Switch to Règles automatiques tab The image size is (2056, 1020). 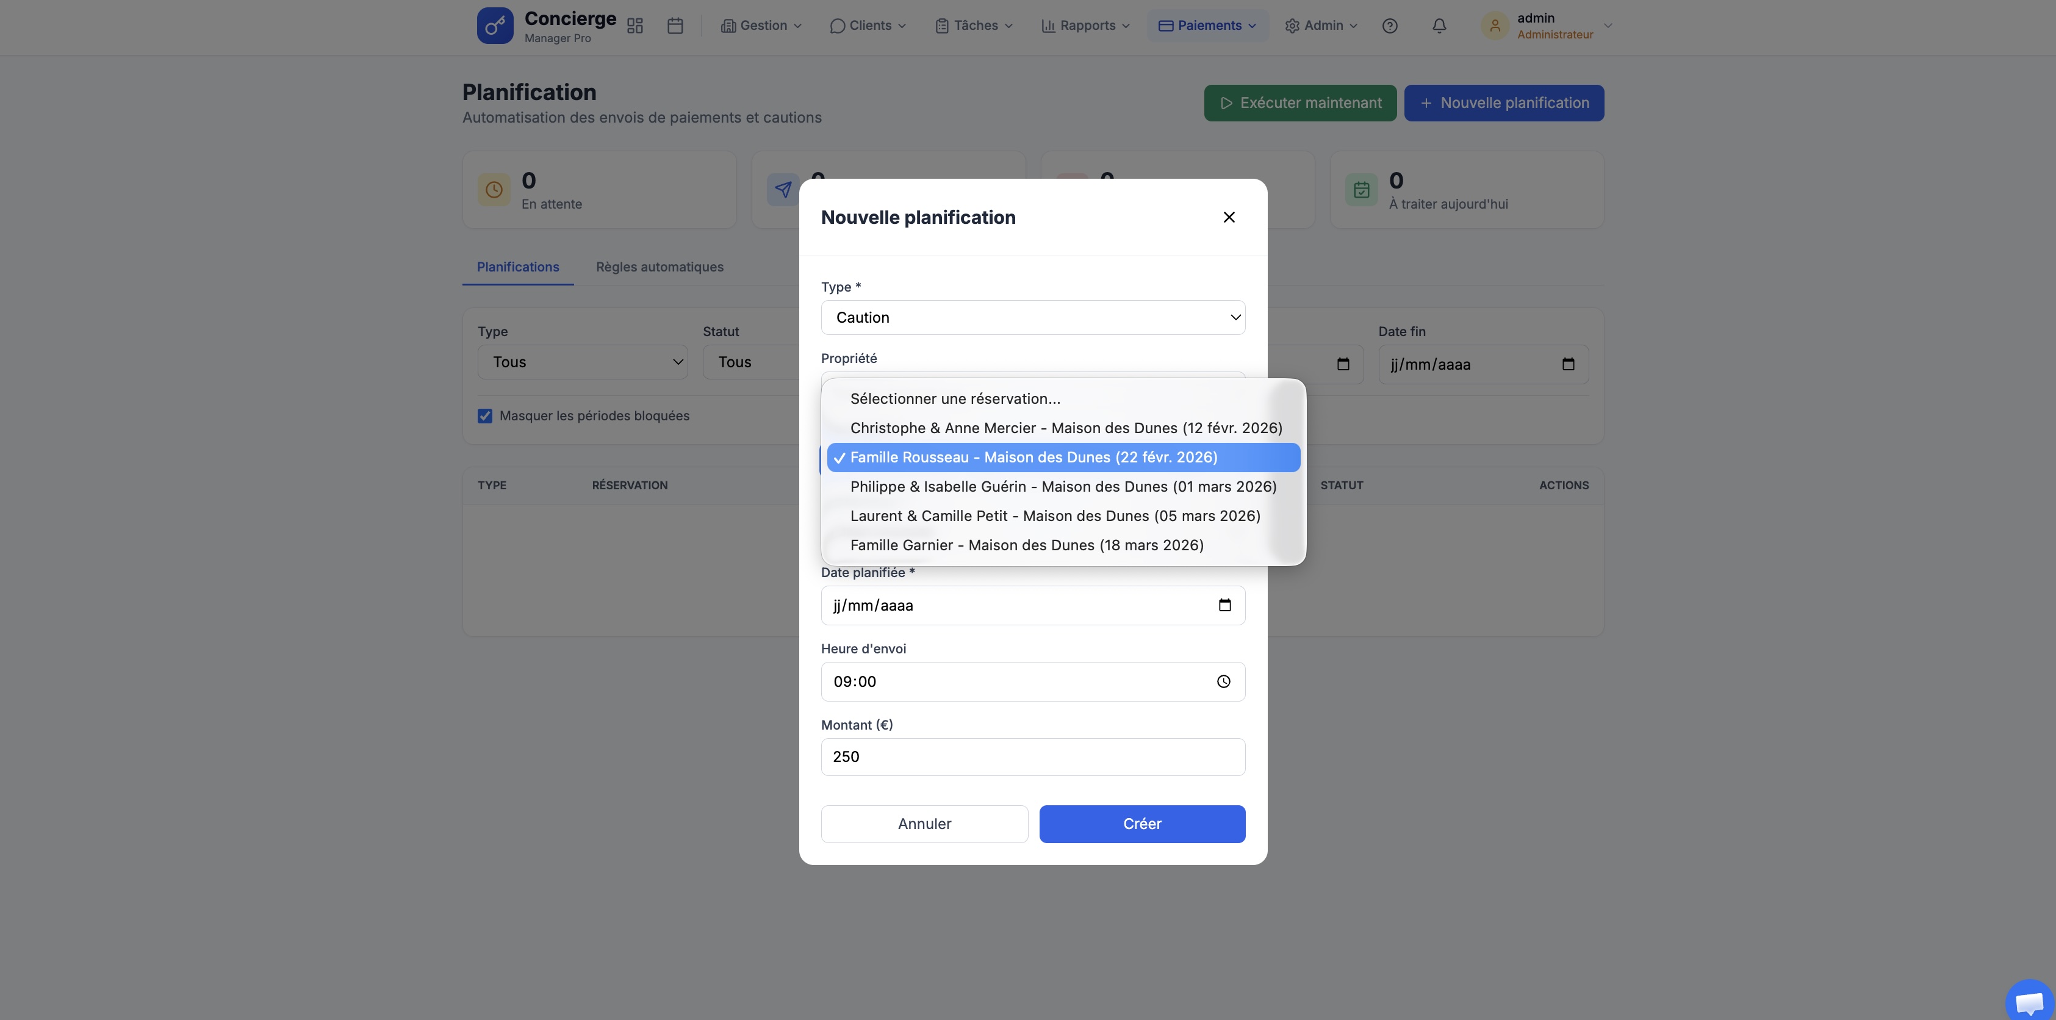660,267
